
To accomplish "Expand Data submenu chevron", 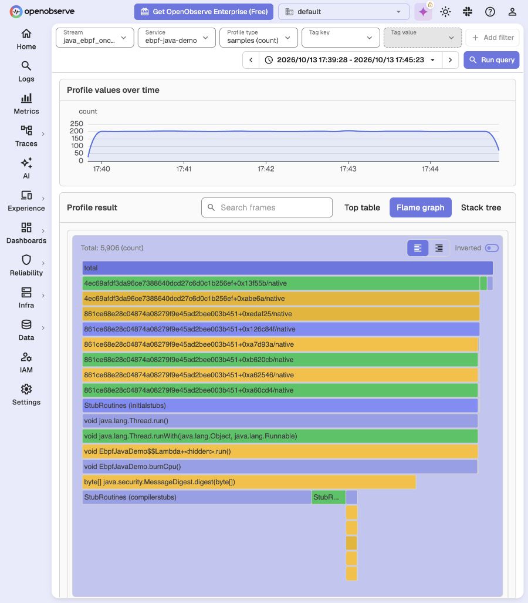I will (x=43, y=327).
